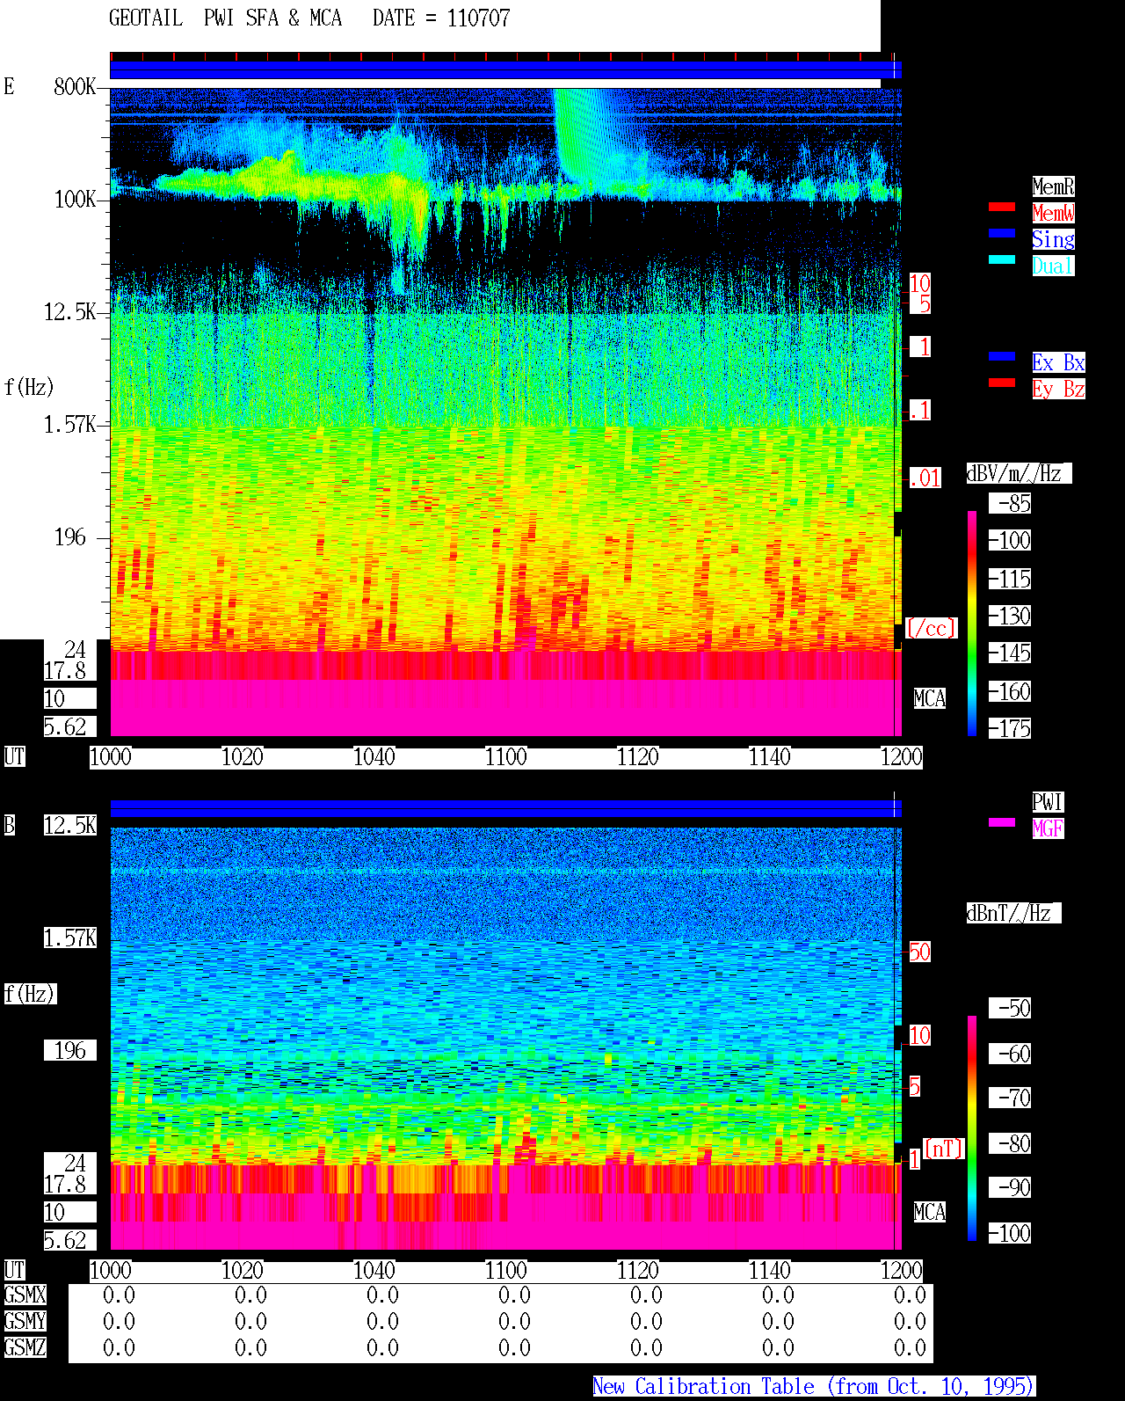Click the magenta MGF legend swatch
The image size is (1125, 1401).
point(1002,822)
